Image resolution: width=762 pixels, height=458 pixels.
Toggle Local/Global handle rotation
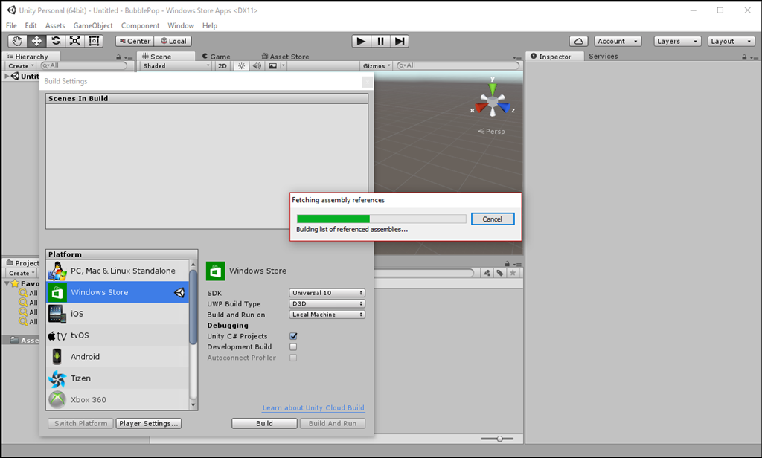(x=173, y=42)
